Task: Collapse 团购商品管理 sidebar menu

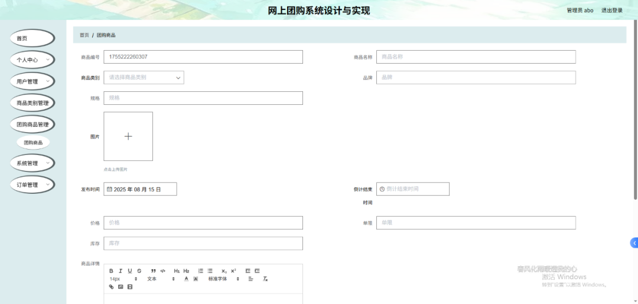Action: [32, 124]
